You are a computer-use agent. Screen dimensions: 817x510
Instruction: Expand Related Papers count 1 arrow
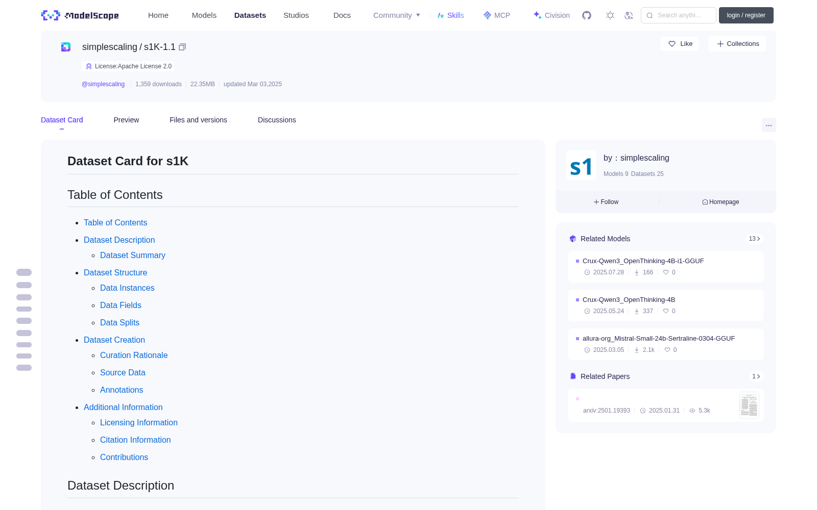click(756, 376)
